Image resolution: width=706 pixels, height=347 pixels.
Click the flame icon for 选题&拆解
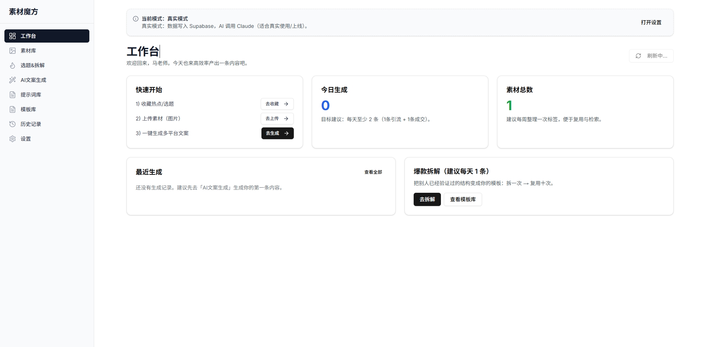tap(13, 65)
